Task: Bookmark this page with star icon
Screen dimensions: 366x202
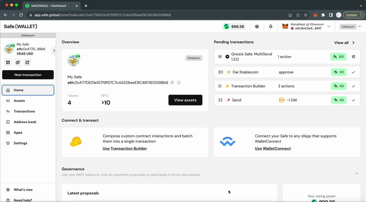Action: coord(306,15)
